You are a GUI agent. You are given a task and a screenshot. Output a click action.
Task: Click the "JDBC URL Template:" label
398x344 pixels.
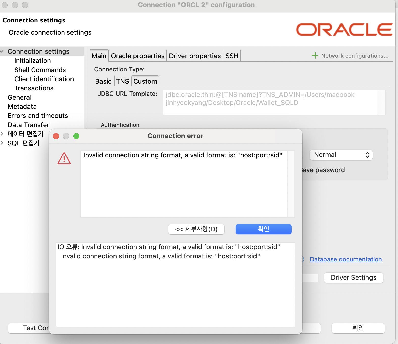coord(127,94)
